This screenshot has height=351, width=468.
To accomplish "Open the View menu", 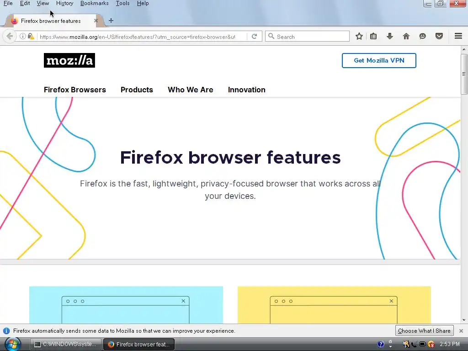I will tap(43, 3).
